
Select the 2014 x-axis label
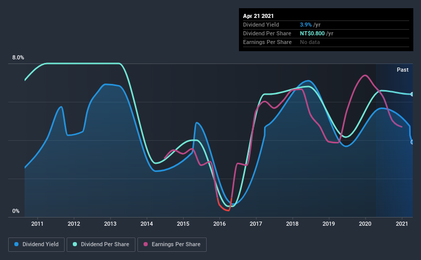147,224
